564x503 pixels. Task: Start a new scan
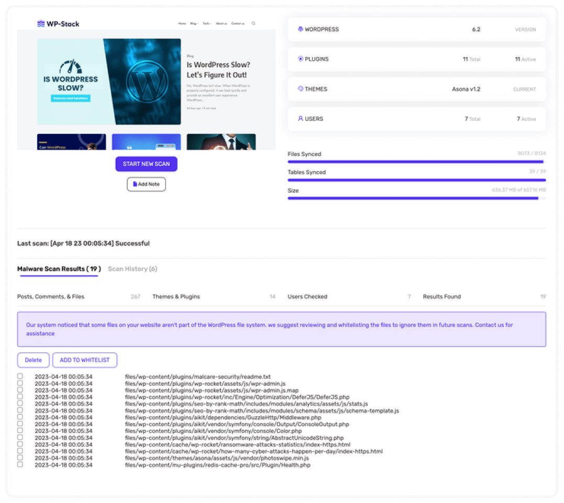(146, 164)
